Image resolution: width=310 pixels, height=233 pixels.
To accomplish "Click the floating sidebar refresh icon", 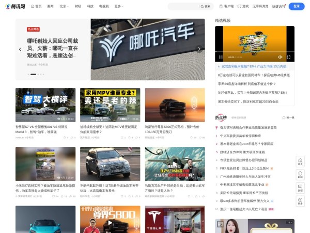I will [x=300, y=176].
